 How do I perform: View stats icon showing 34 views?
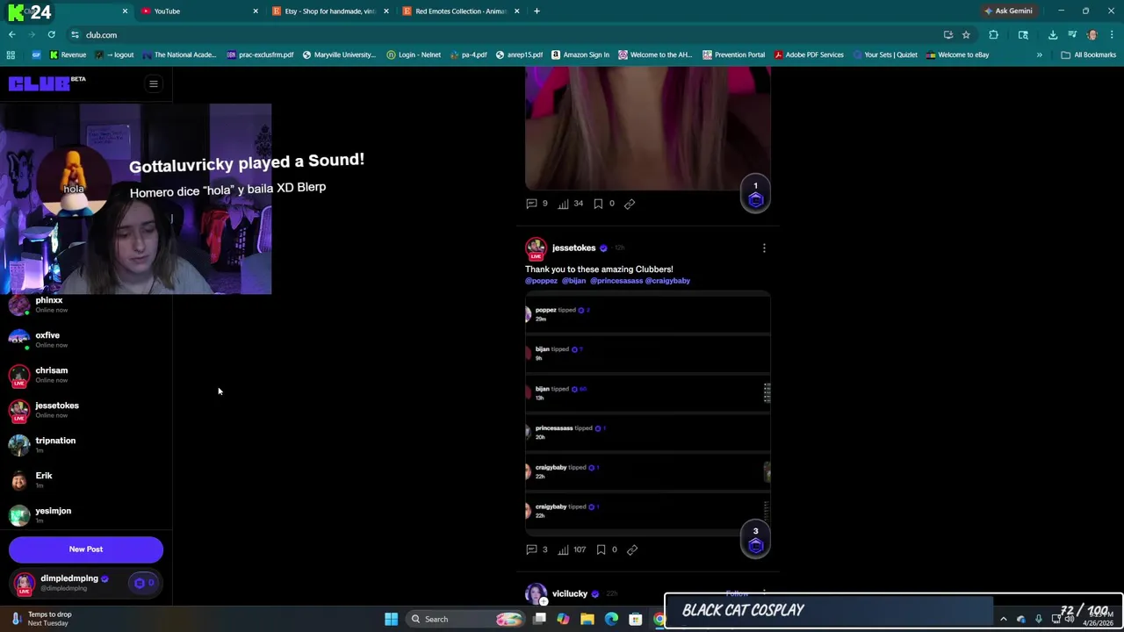[x=564, y=204]
